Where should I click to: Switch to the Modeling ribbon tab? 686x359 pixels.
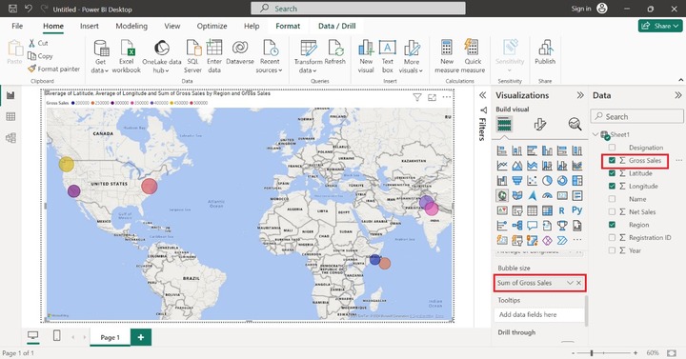point(131,26)
